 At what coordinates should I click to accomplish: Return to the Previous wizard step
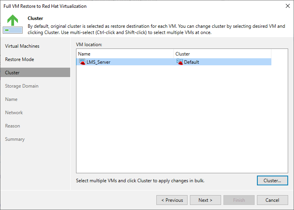[172, 200]
